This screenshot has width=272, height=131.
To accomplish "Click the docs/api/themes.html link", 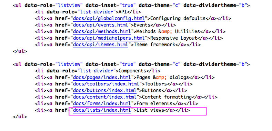I will tap(101, 44).
